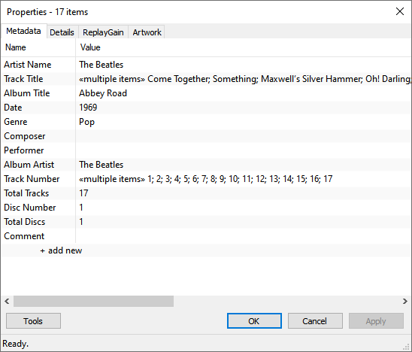Viewport: 412px width, 352px height.
Task: Select the Album Title value Abbey Road
Action: (103, 93)
